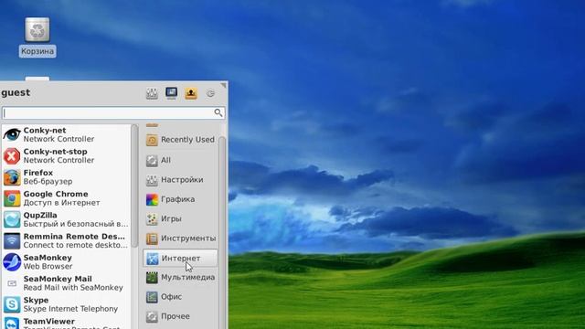Open the SeaMonkey Mail icon

click(12, 283)
